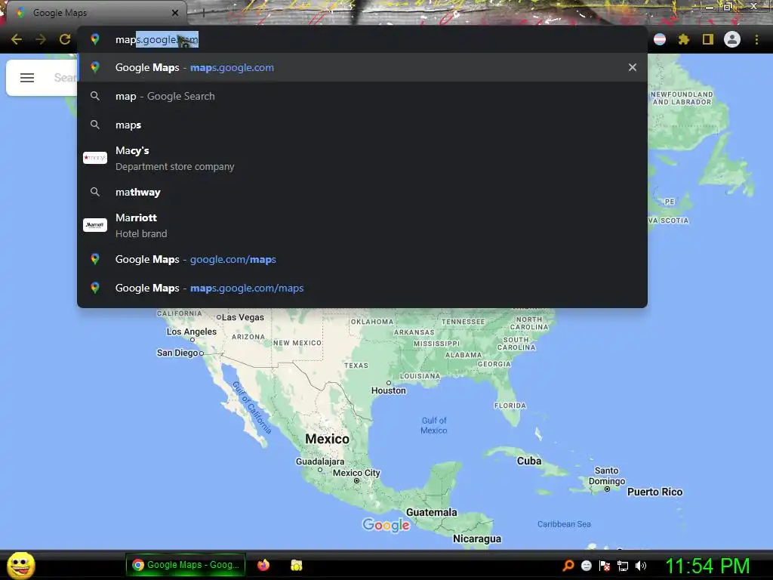
Task: Reload the page with the refresh icon
Action: (x=65, y=39)
